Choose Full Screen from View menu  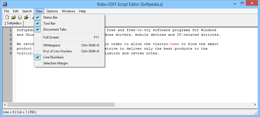[69, 37]
